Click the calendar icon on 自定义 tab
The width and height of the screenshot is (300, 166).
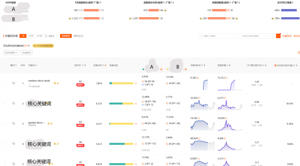pyautogui.click(x=46, y=36)
